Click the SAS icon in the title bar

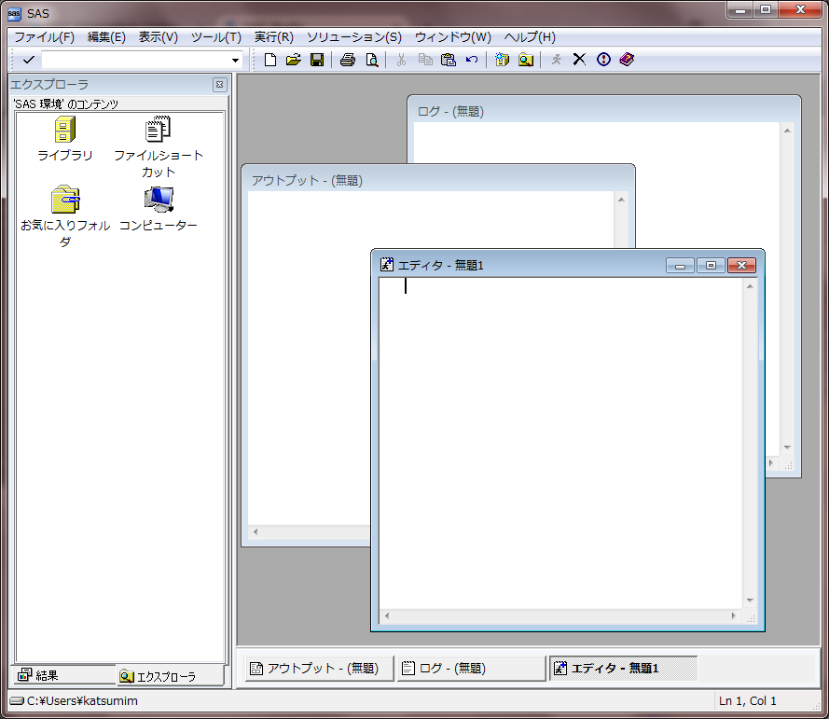14,14
